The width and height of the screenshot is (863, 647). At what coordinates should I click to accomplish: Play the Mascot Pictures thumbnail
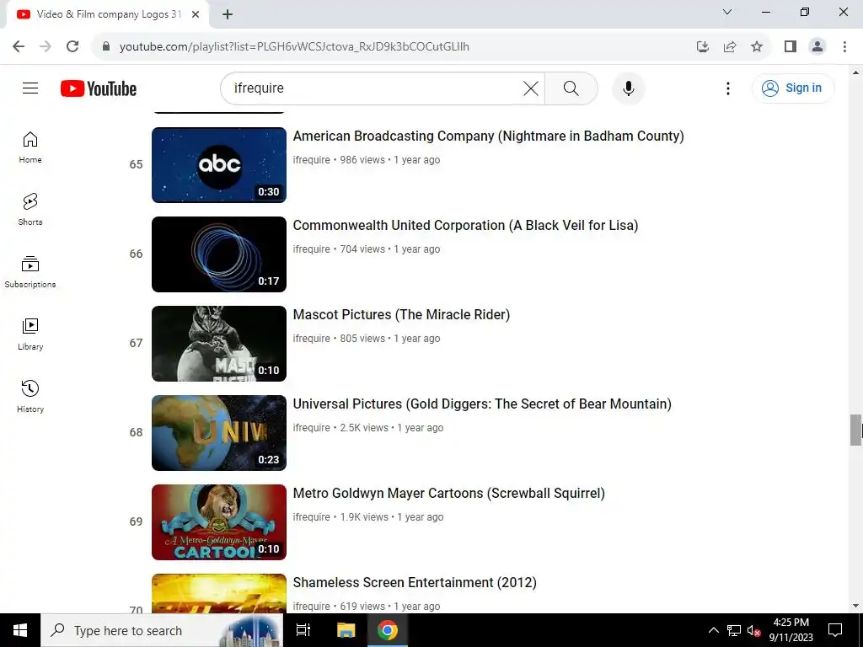pyautogui.click(x=219, y=344)
